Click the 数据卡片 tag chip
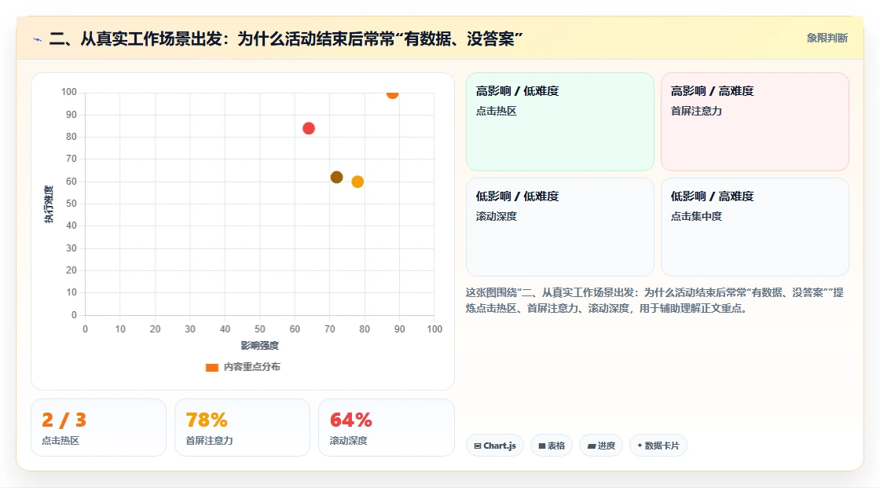 (658, 446)
